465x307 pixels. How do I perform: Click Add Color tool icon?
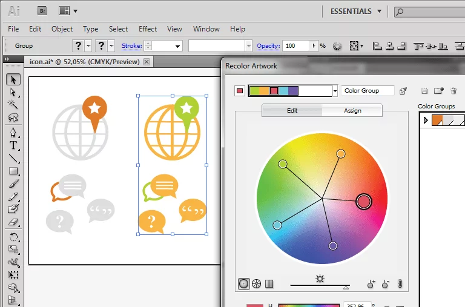tap(371, 284)
